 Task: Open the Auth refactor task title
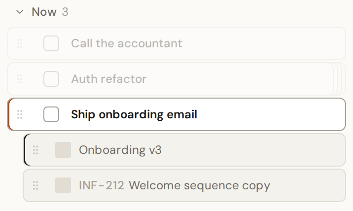(x=109, y=79)
